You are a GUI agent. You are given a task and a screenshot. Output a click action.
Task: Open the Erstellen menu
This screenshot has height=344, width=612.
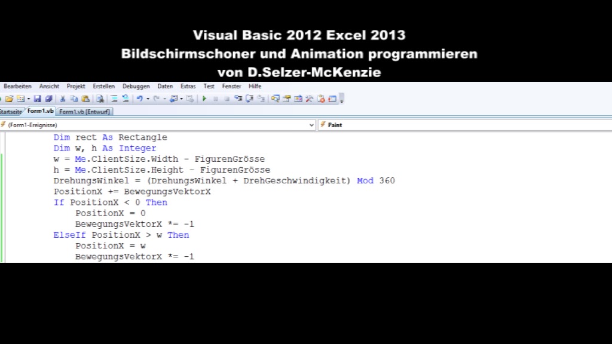(x=104, y=86)
